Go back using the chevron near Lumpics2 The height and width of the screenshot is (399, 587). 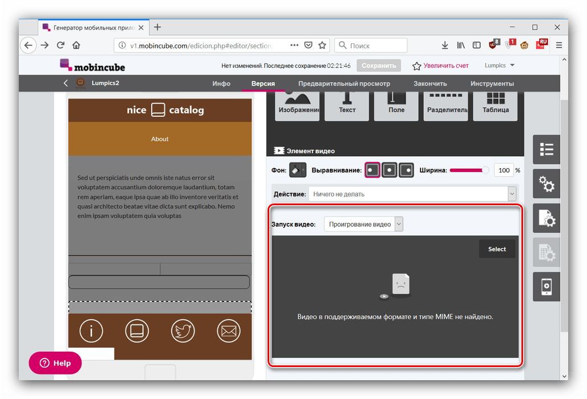click(66, 83)
